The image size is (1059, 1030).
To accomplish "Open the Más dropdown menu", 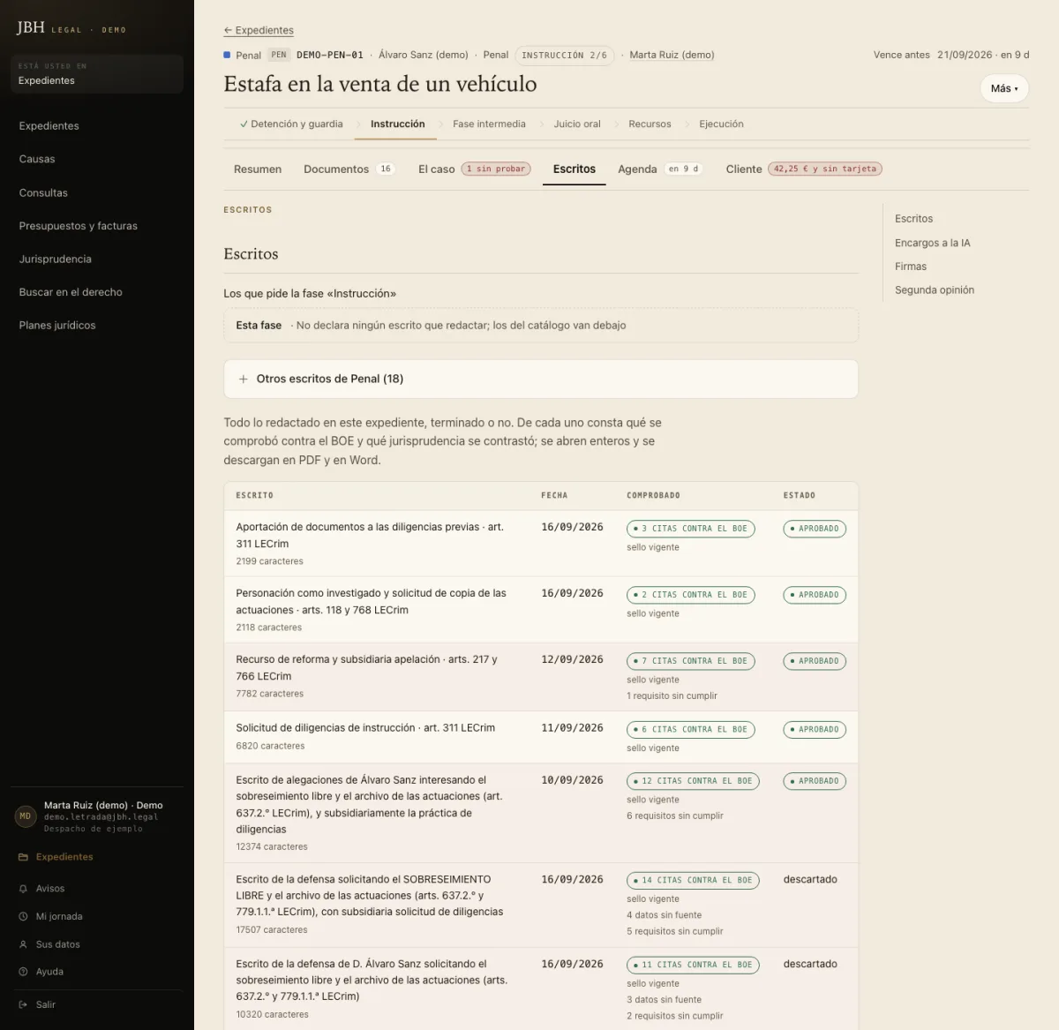I will [1004, 88].
